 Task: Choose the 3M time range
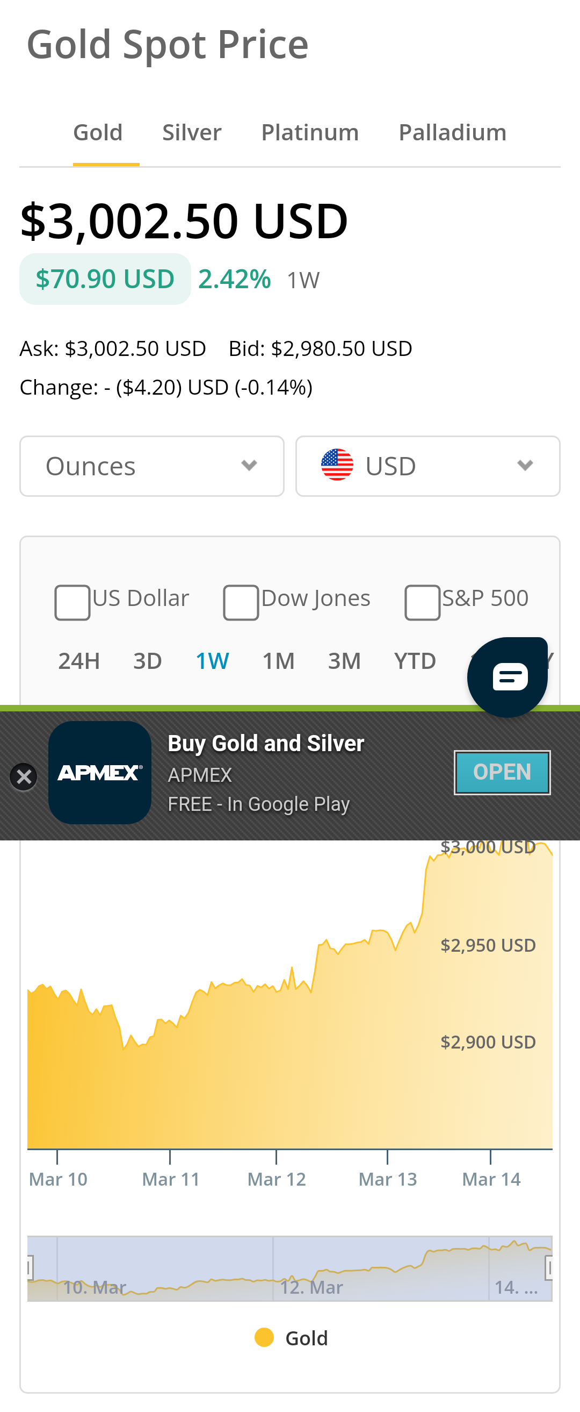click(x=344, y=661)
